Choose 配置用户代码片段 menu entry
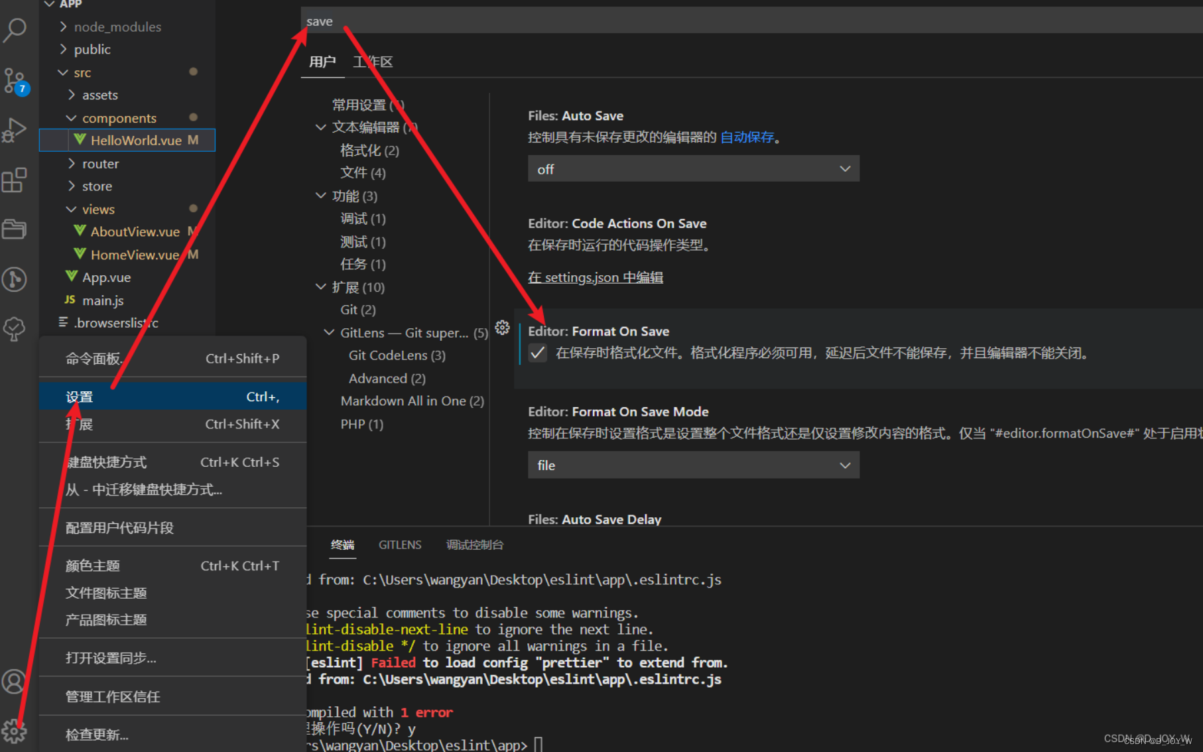 (172, 528)
